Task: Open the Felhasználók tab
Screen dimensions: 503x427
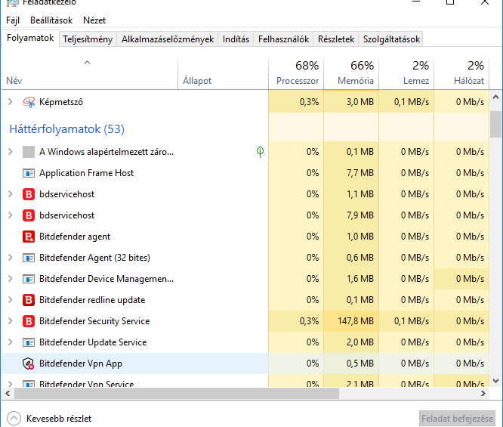Action: pyautogui.click(x=283, y=39)
